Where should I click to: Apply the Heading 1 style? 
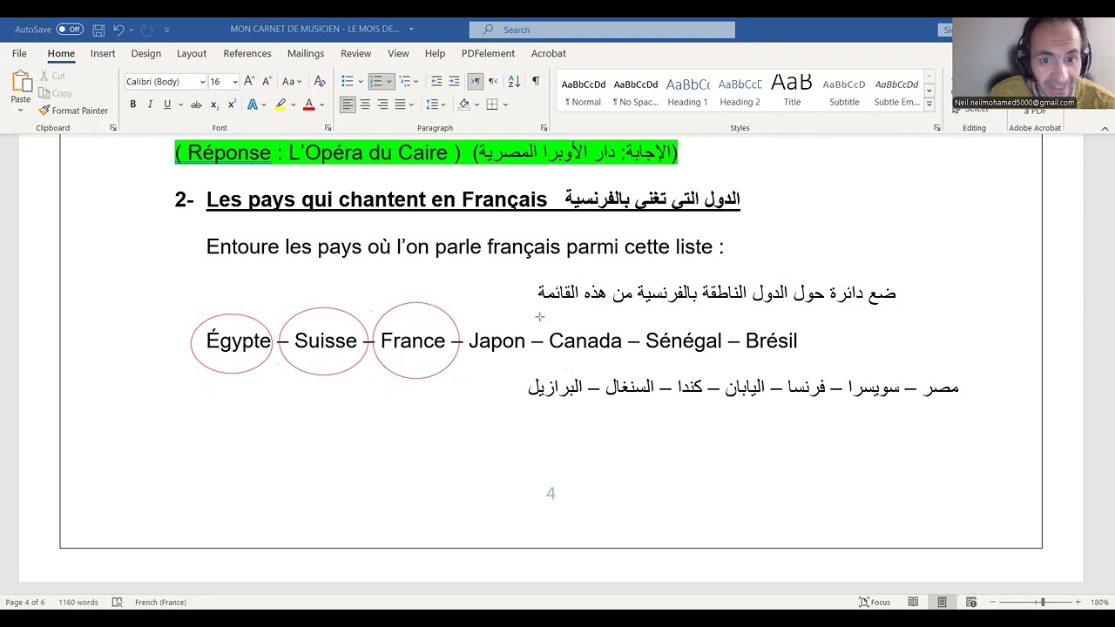click(688, 91)
